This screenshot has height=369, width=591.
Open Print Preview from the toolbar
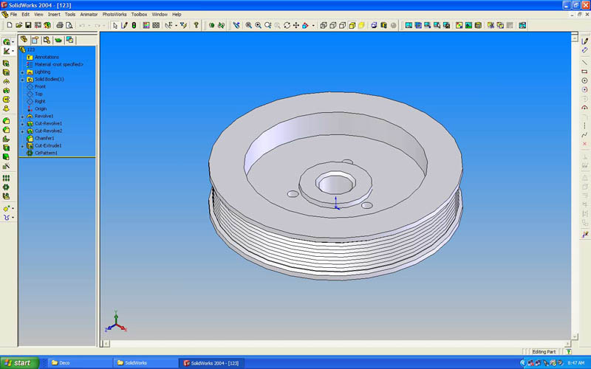point(69,25)
